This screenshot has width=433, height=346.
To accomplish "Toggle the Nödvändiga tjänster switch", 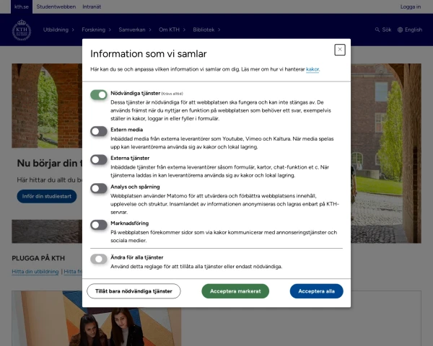I will point(99,94).
